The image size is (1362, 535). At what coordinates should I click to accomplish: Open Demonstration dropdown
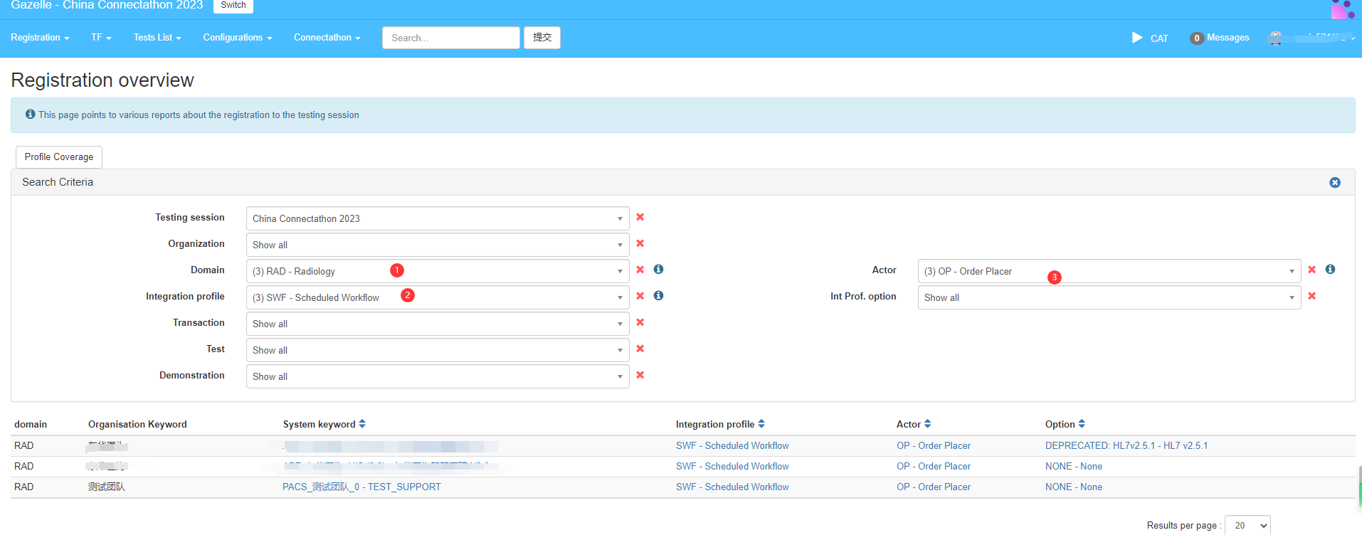pyautogui.click(x=438, y=376)
